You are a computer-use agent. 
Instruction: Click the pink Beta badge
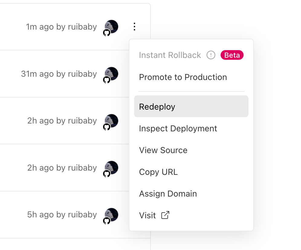pyautogui.click(x=232, y=55)
